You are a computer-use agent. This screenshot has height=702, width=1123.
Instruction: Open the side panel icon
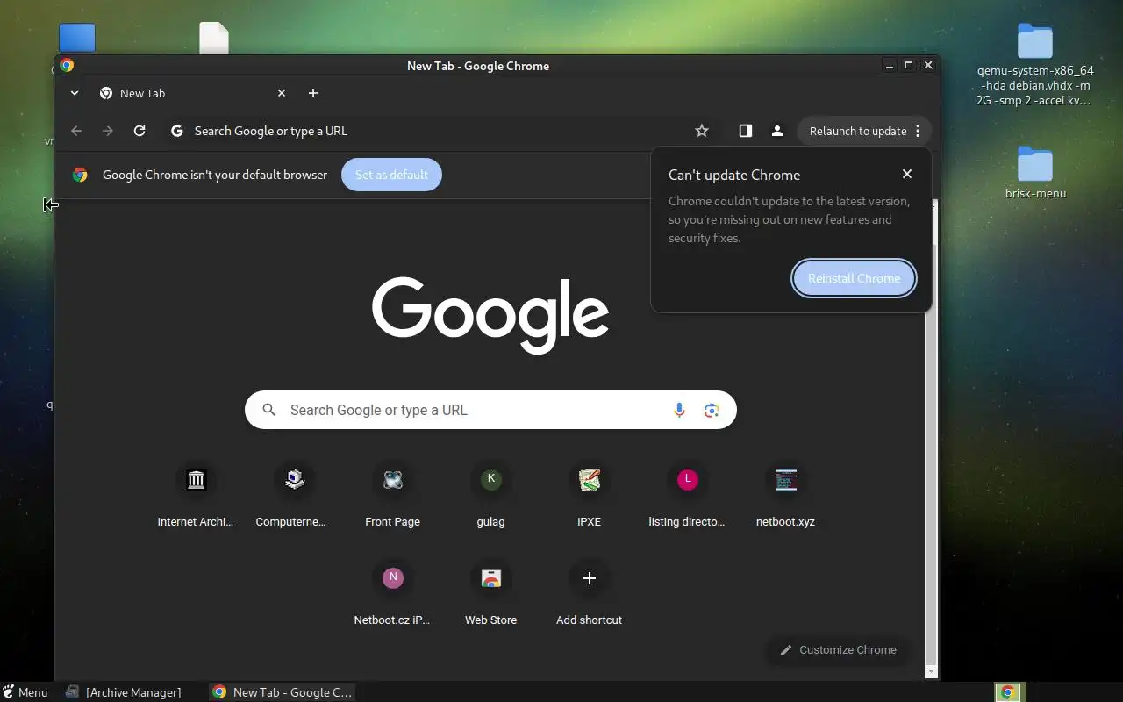point(745,131)
